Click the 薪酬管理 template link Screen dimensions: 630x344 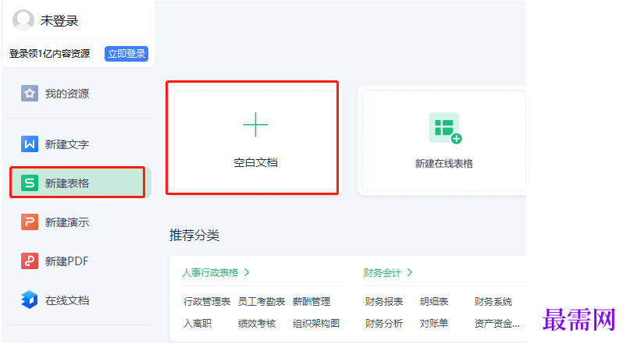[311, 301]
